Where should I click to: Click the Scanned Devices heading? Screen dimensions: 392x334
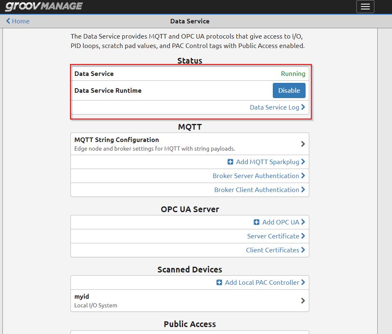tap(190, 270)
